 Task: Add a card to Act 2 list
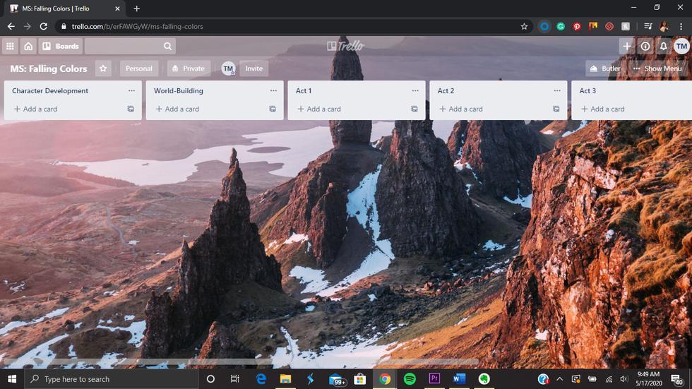coord(465,109)
